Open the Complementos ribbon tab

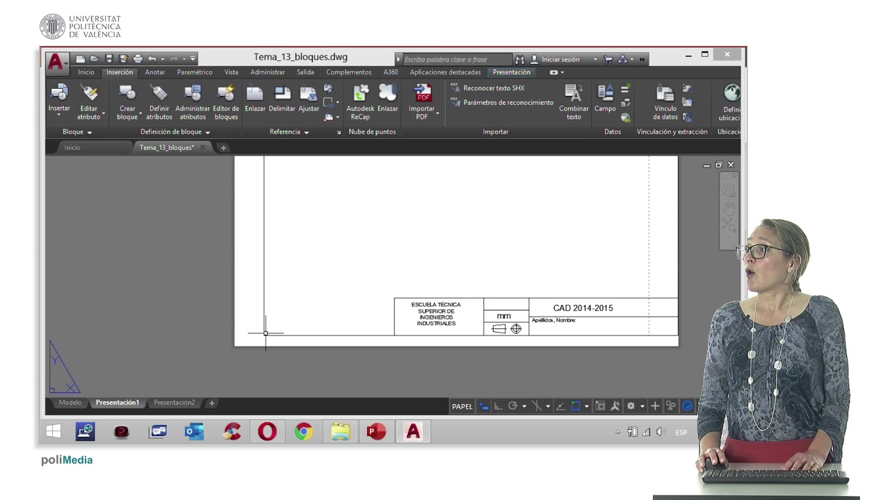[x=349, y=72]
